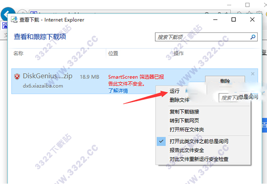
Task: Click the search magnifier icon in downloads
Action: (253, 37)
